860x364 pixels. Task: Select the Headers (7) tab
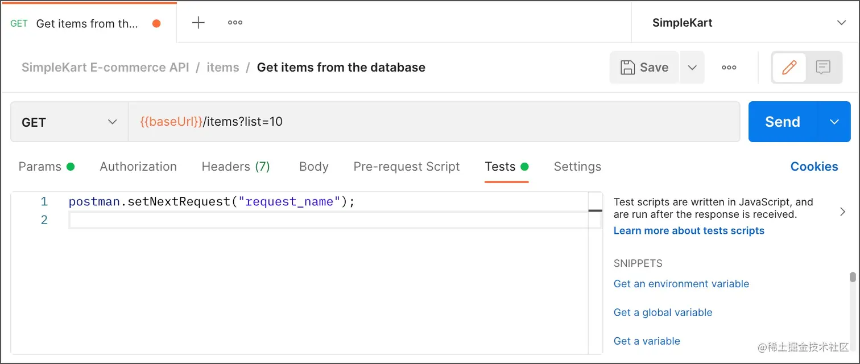point(235,167)
